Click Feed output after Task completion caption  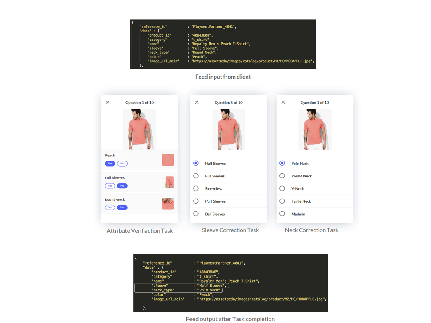click(x=230, y=319)
